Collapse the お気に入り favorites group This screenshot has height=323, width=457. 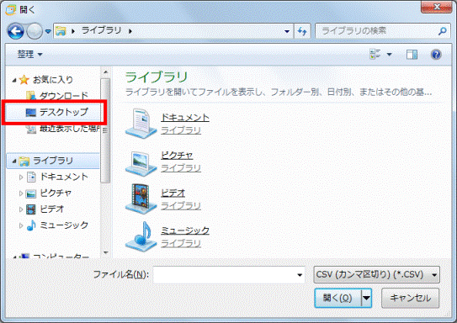[14, 80]
